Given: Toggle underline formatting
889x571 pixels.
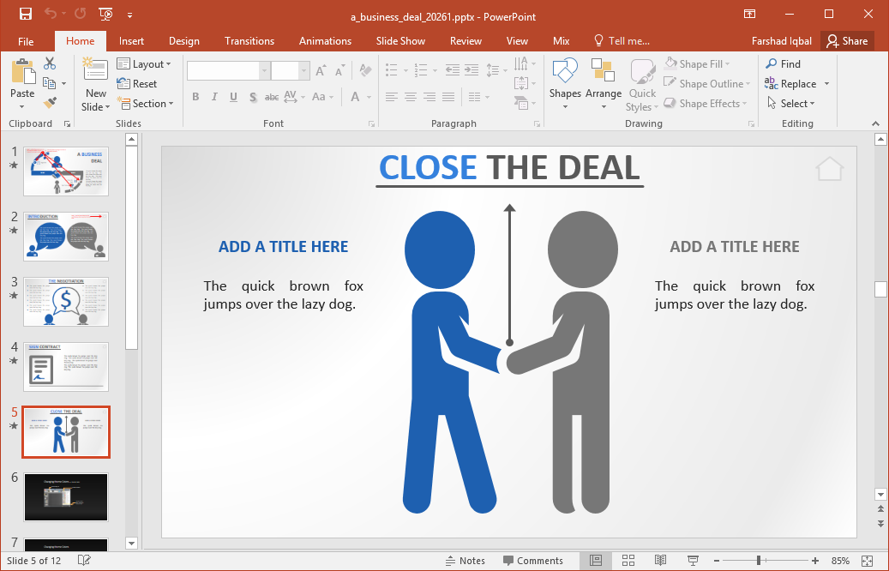Looking at the screenshot, I should pyautogui.click(x=231, y=97).
